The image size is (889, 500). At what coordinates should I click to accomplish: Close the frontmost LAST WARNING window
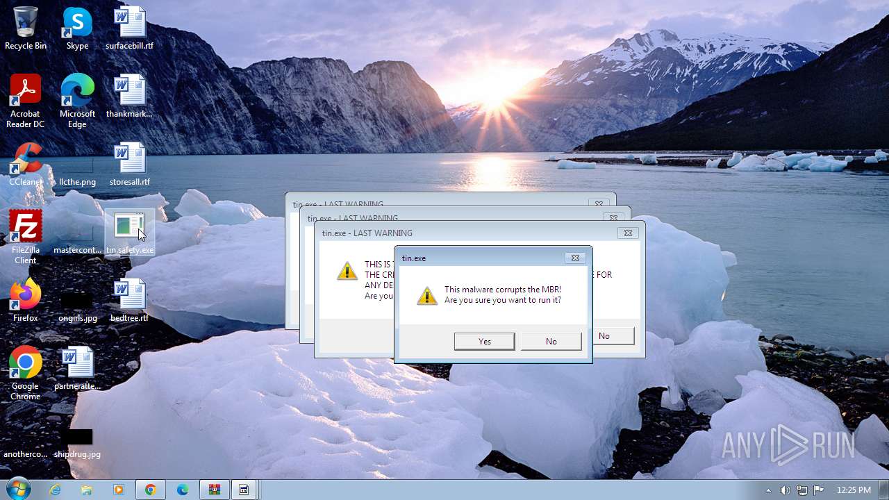(628, 233)
